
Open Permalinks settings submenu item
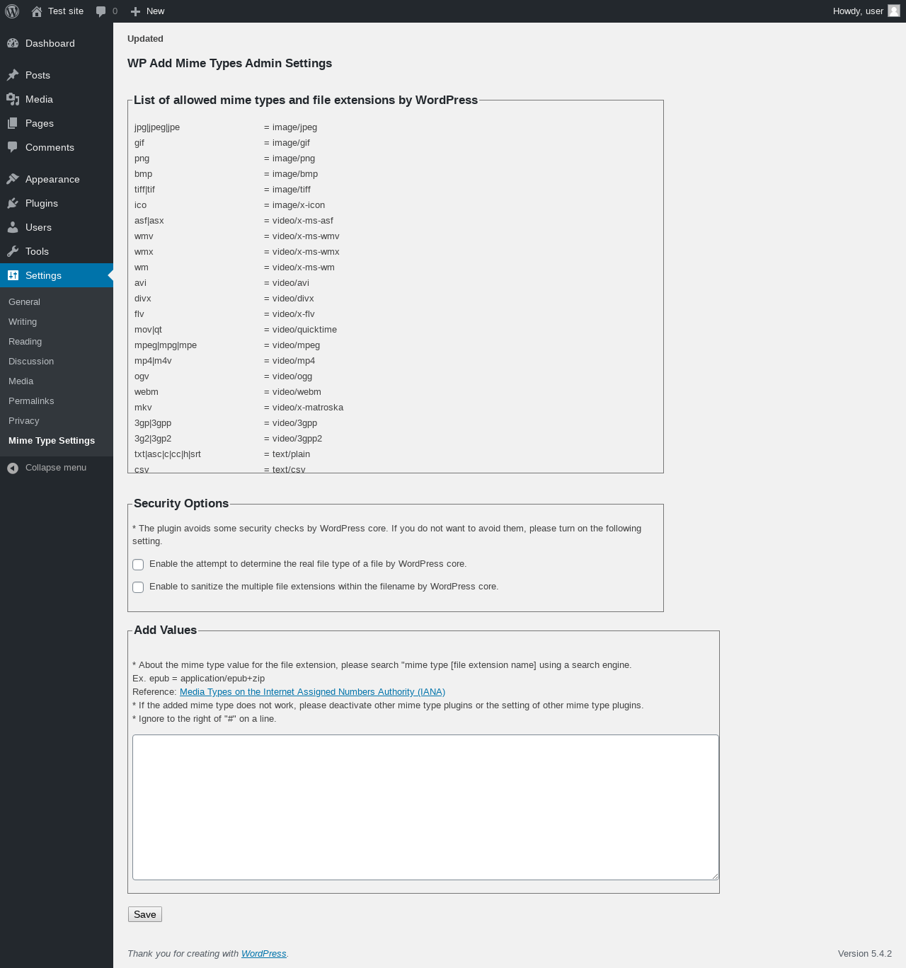pyautogui.click(x=31, y=401)
